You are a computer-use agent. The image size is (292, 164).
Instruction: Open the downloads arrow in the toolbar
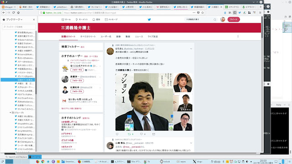(x=225, y=13)
